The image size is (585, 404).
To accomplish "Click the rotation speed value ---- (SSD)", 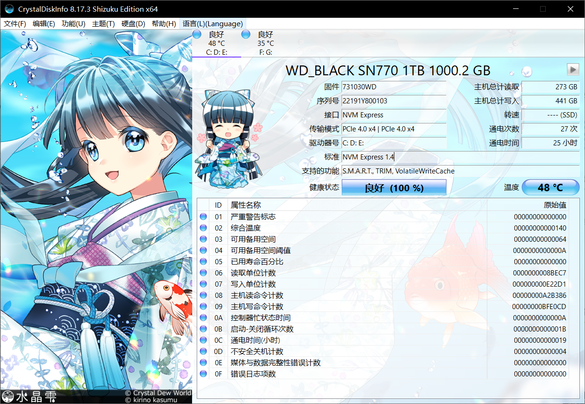I will coord(550,115).
